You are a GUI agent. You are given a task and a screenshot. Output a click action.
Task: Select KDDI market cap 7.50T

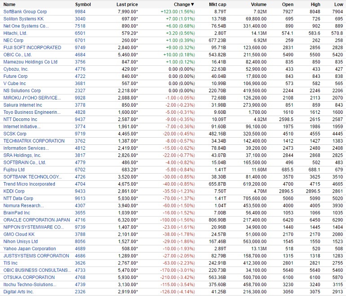[220, 191]
